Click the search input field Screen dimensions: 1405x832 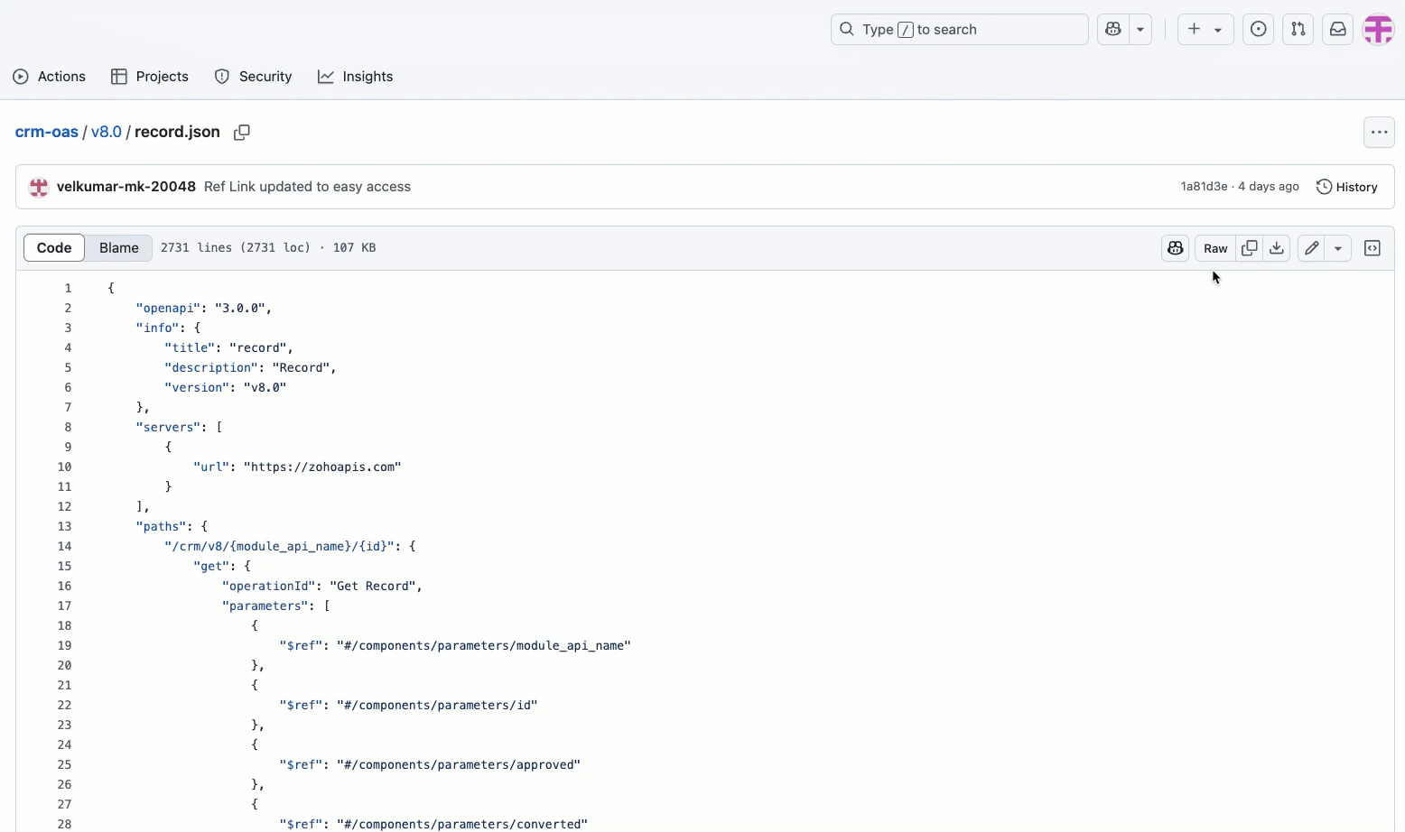(x=959, y=30)
